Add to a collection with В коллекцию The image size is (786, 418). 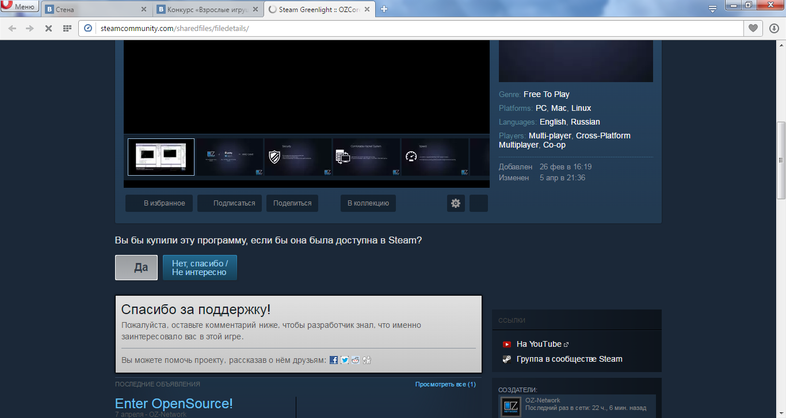[x=368, y=203]
